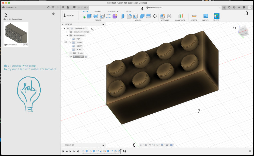Activate the Select tool icon
254x156 pixels.
tap(217, 16)
